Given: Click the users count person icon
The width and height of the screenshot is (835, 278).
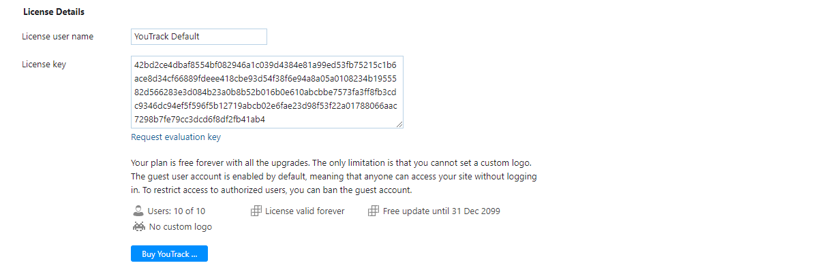Looking at the screenshot, I should pos(138,211).
